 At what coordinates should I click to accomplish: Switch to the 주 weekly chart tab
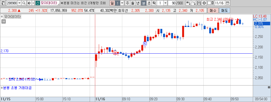127,3
